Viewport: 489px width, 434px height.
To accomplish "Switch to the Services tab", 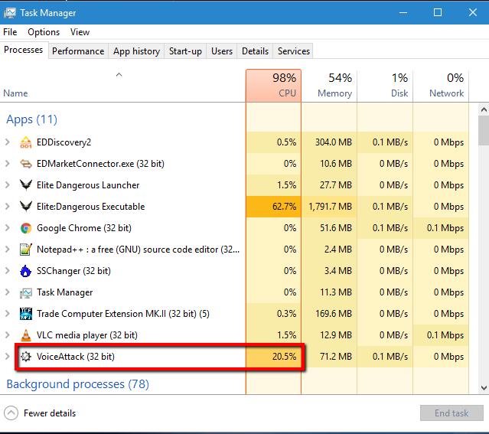I will (x=294, y=51).
